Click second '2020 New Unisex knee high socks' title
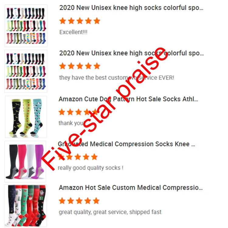Image resolution: width=228 pixels, height=228 pixels. [131, 53]
